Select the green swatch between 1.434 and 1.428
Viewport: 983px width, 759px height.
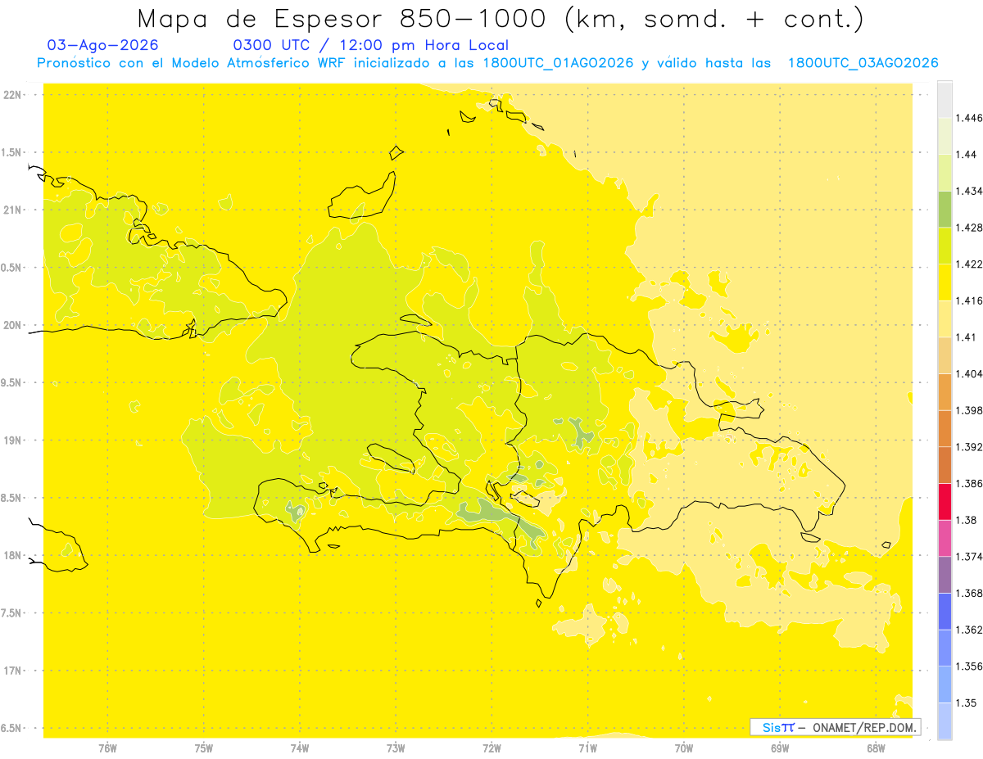click(944, 209)
